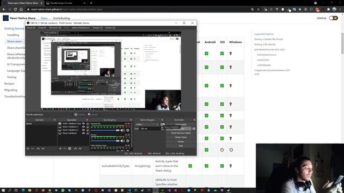Hide Ekran Yakalama 3 source eye icon

(x=83, y=127)
